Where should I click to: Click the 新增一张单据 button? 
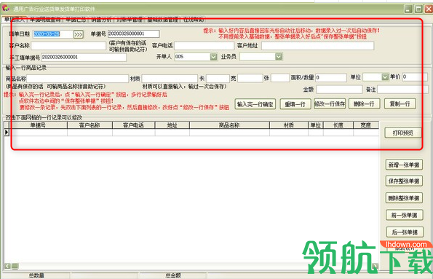pos(404,165)
